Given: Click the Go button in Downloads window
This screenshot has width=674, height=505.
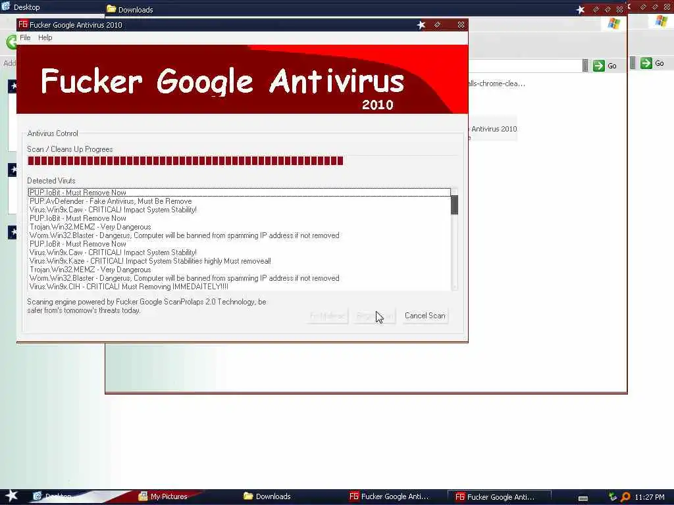Looking at the screenshot, I should (605, 66).
